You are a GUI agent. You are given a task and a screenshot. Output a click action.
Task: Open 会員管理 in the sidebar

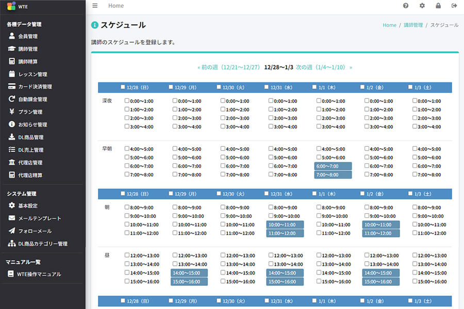[27, 37]
